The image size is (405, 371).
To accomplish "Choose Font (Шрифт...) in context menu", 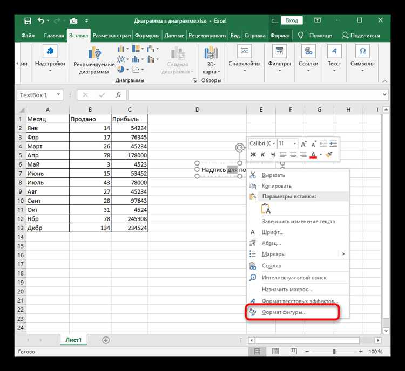I will tap(298, 232).
